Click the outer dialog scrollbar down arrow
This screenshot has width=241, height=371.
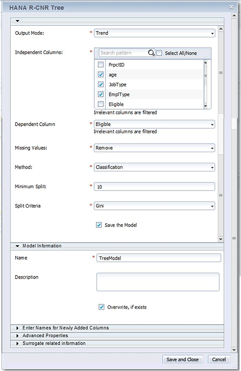click(x=234, y=350)
